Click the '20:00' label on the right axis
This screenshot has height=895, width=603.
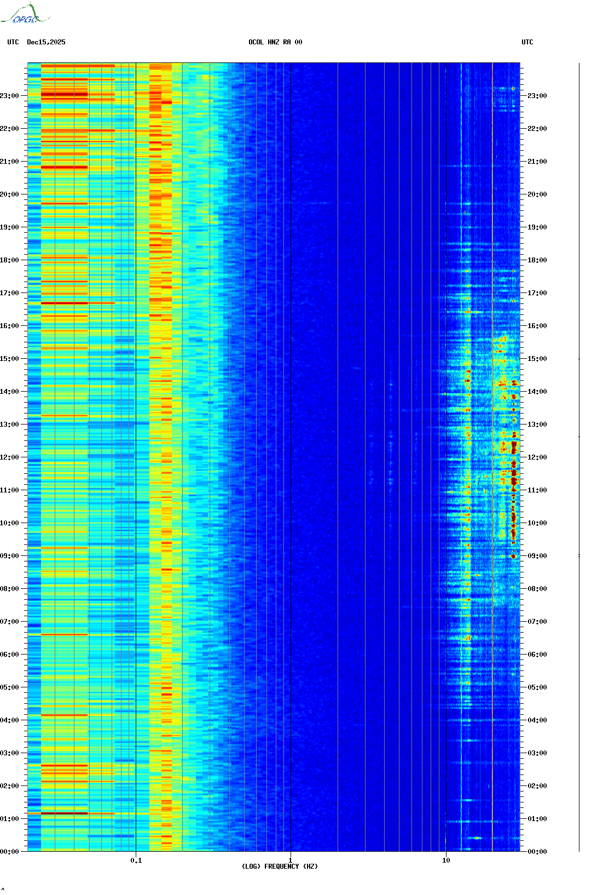tap(537, 194)
